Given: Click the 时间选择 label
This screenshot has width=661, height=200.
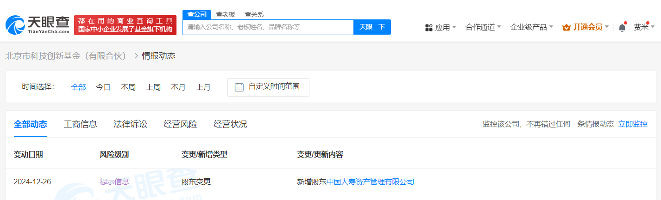Looking at the screenshot, I should [x=38, y=87].
